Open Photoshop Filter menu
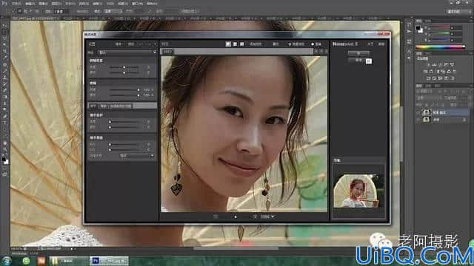This screenshot has width=474, height=266. pos(97,4)
